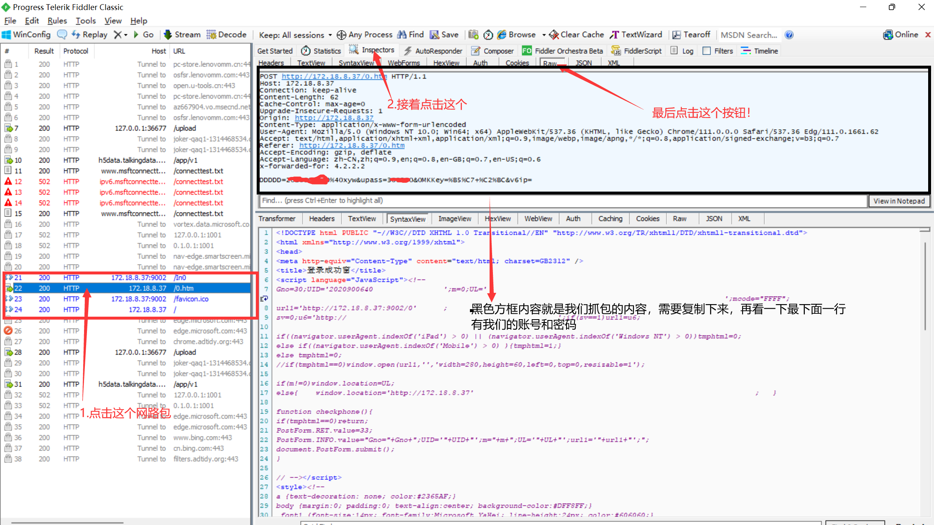Select the request Cookies inspector tab
This screenshot has height=525, width=934.
(517, 63)
